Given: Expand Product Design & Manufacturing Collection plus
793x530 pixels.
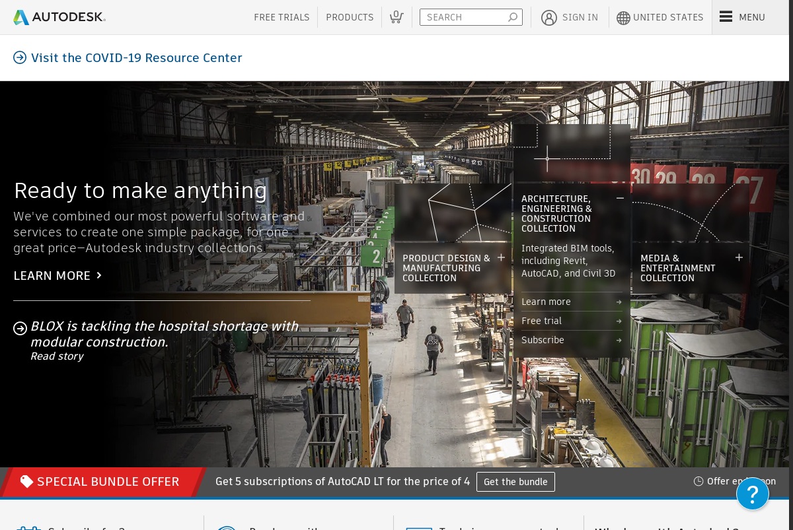Looking at the screenshot, I should click(501, 257).
